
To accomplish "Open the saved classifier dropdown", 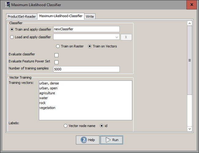I will 86,37.
